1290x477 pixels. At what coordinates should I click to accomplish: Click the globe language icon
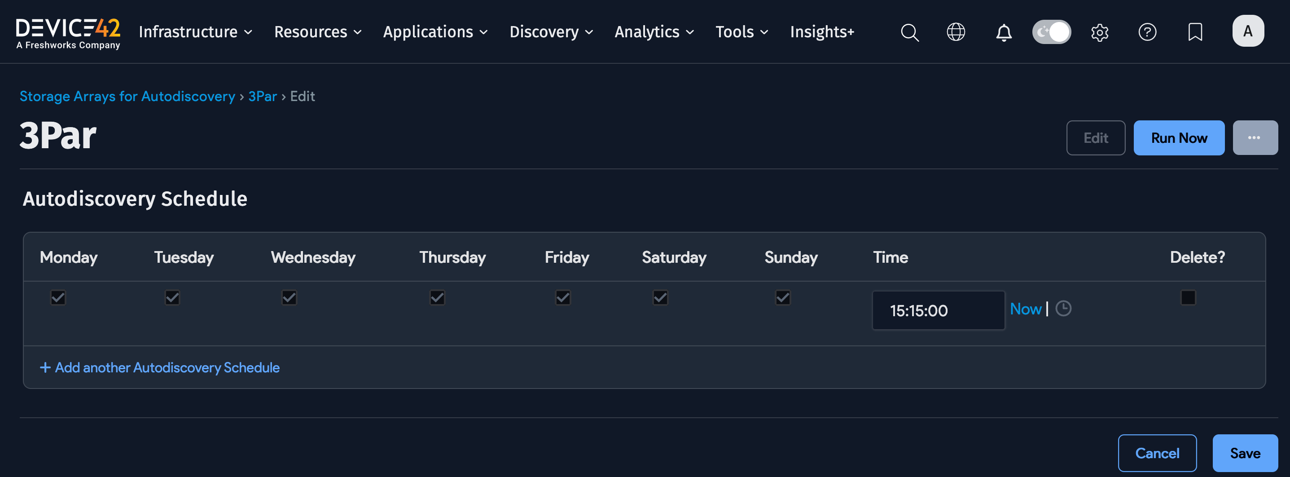click(x=956, y=32)
